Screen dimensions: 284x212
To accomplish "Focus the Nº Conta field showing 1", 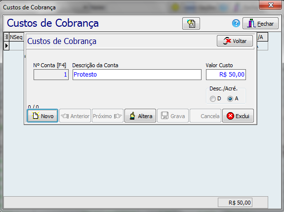I will coord(51,75).
